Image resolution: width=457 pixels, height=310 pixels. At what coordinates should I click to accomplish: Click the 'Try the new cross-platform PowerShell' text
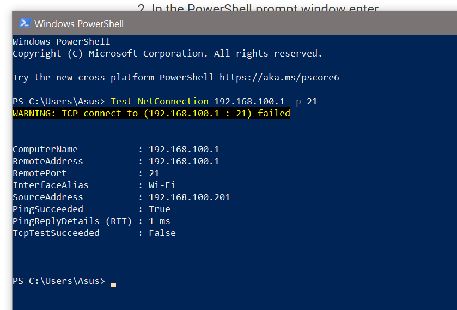(113, 77)
